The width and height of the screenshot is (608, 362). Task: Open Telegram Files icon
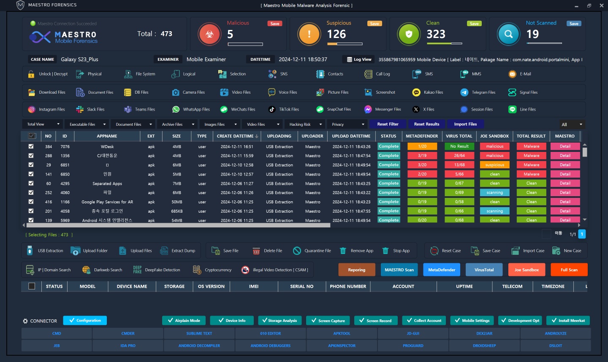[464, 92]
